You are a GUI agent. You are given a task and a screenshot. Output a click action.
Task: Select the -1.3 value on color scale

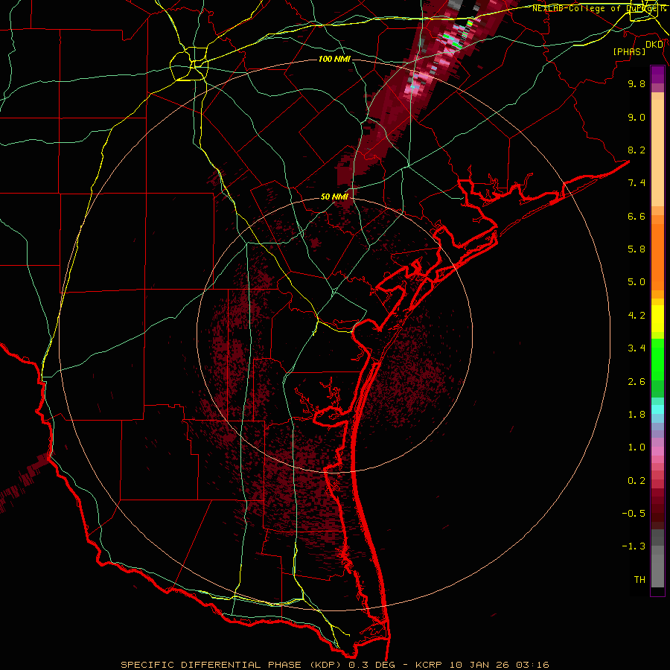click(634, 546)
